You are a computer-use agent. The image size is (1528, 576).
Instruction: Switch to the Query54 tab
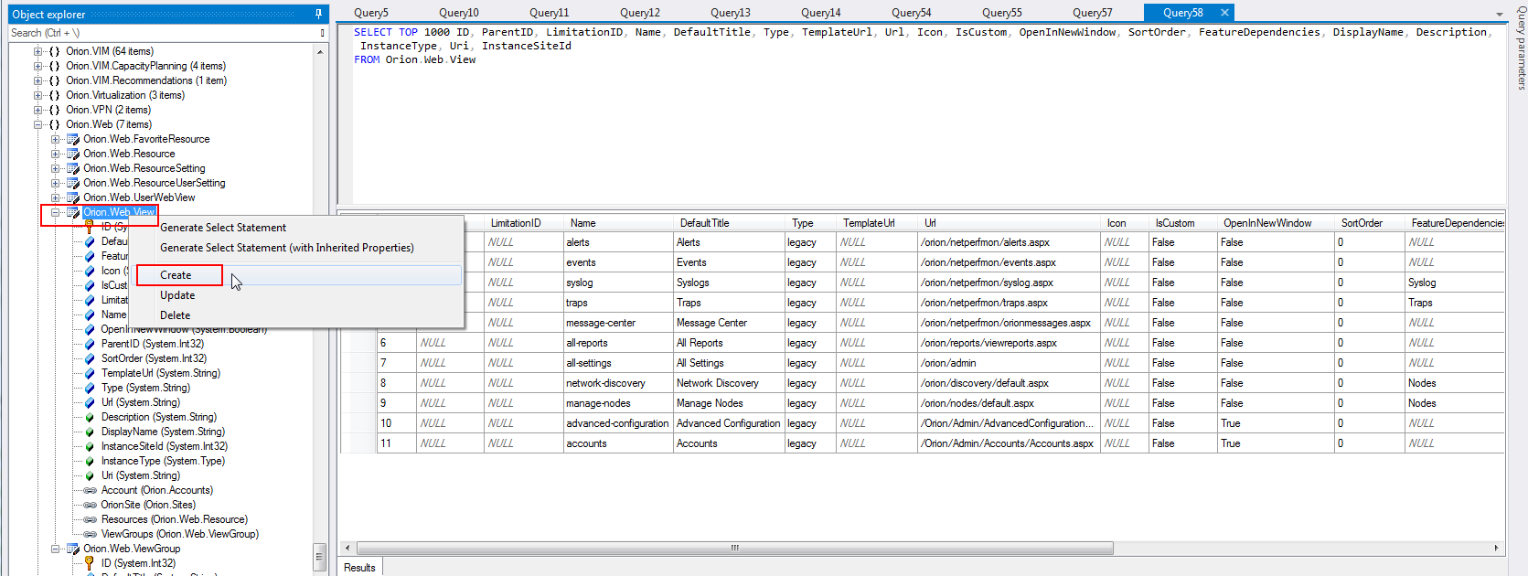(912, 13)
